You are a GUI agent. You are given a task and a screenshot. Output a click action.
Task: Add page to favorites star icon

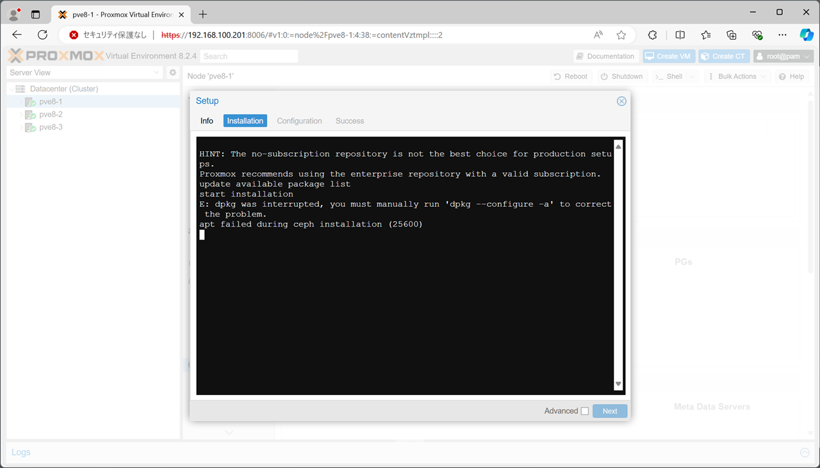point(621,35)
